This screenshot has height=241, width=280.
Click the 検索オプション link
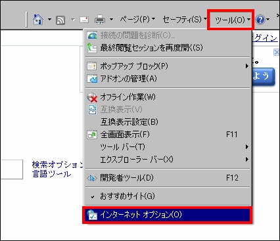coord(57,165)
